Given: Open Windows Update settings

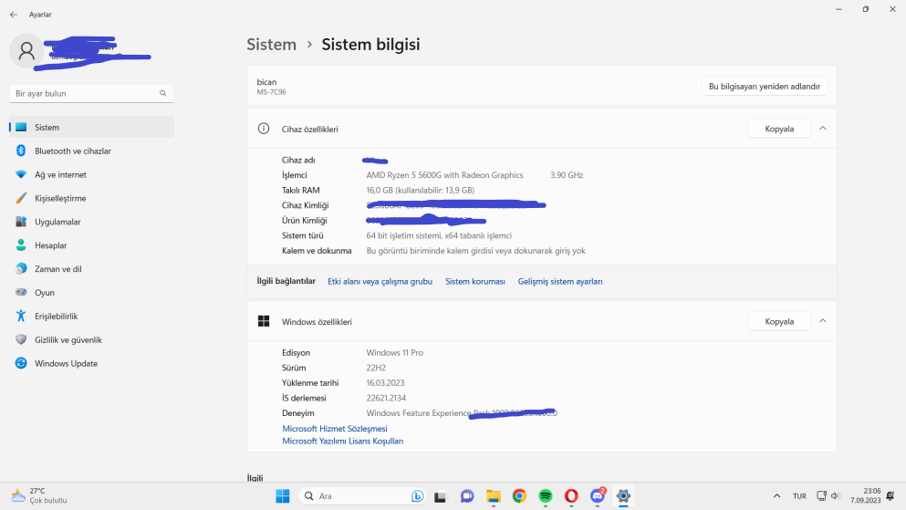Looking at the screenshot, I should coord(91,364).
